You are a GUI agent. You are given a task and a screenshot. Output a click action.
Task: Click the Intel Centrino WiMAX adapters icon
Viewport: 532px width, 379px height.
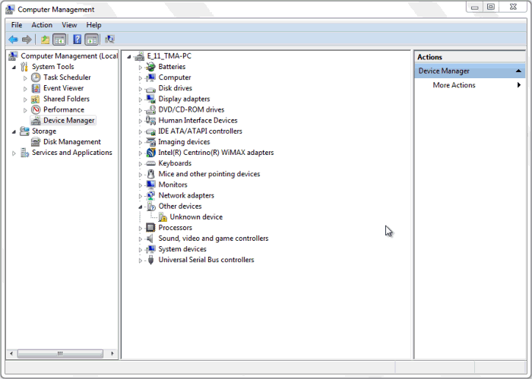(x=150, y=153)
